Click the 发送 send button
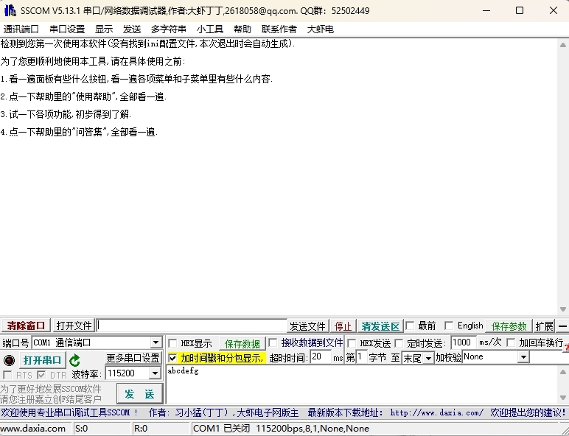Viewport: 569px width, 436px height. (140, 394)
